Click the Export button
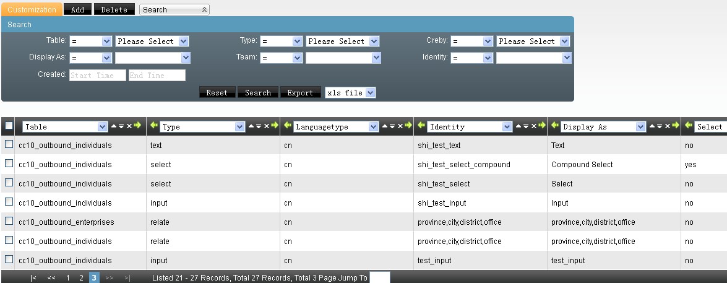 [x=300, y=93]
